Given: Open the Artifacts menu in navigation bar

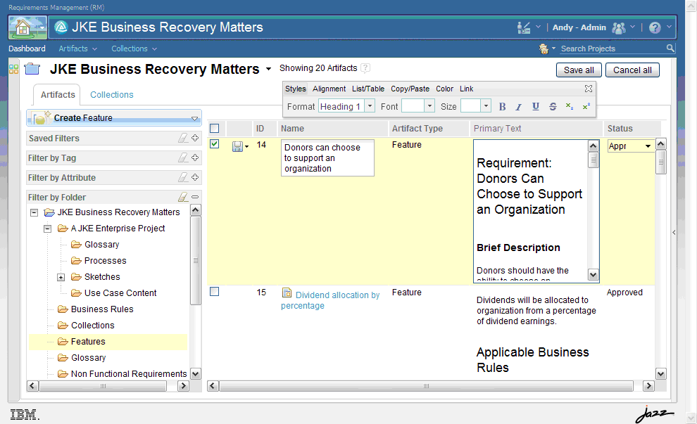Looking at the screenshot, I should point(77,49).
